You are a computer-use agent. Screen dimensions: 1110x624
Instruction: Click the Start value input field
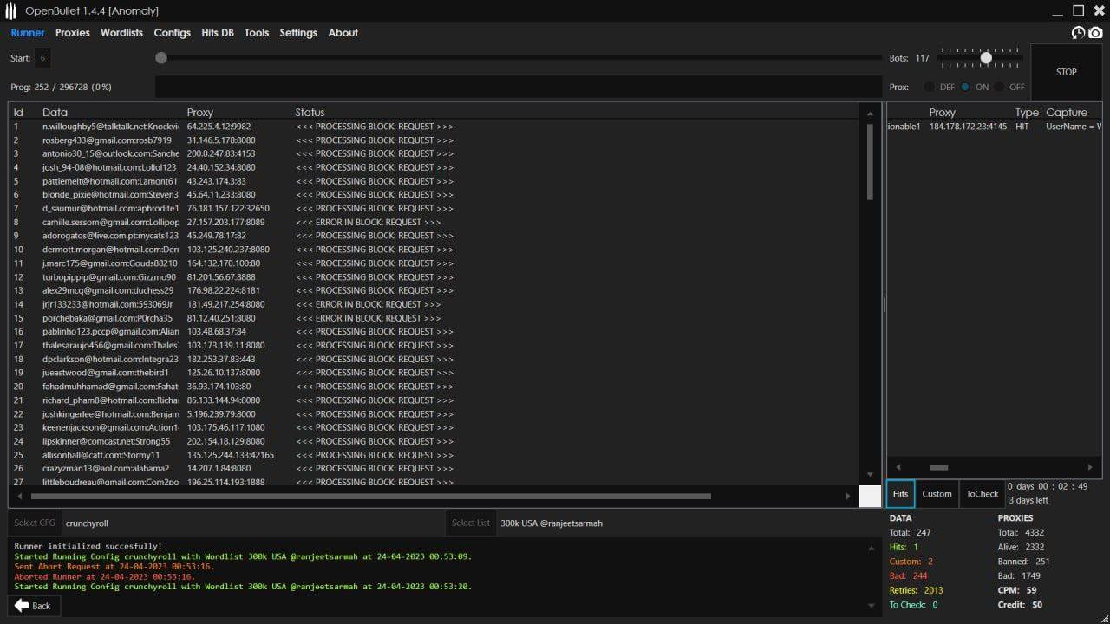pos(42,58)
